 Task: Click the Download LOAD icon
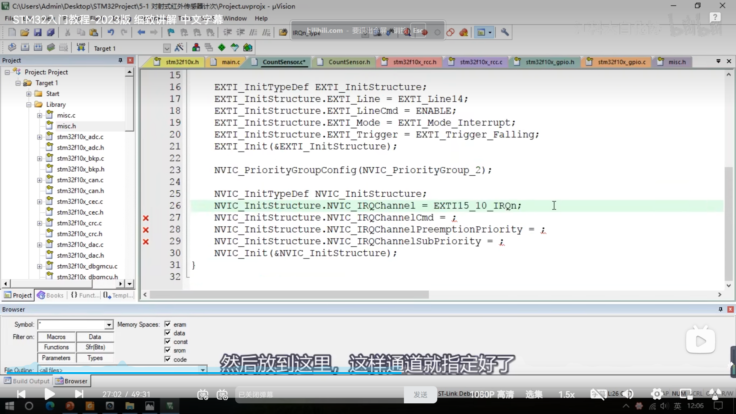tap(81, 47)
